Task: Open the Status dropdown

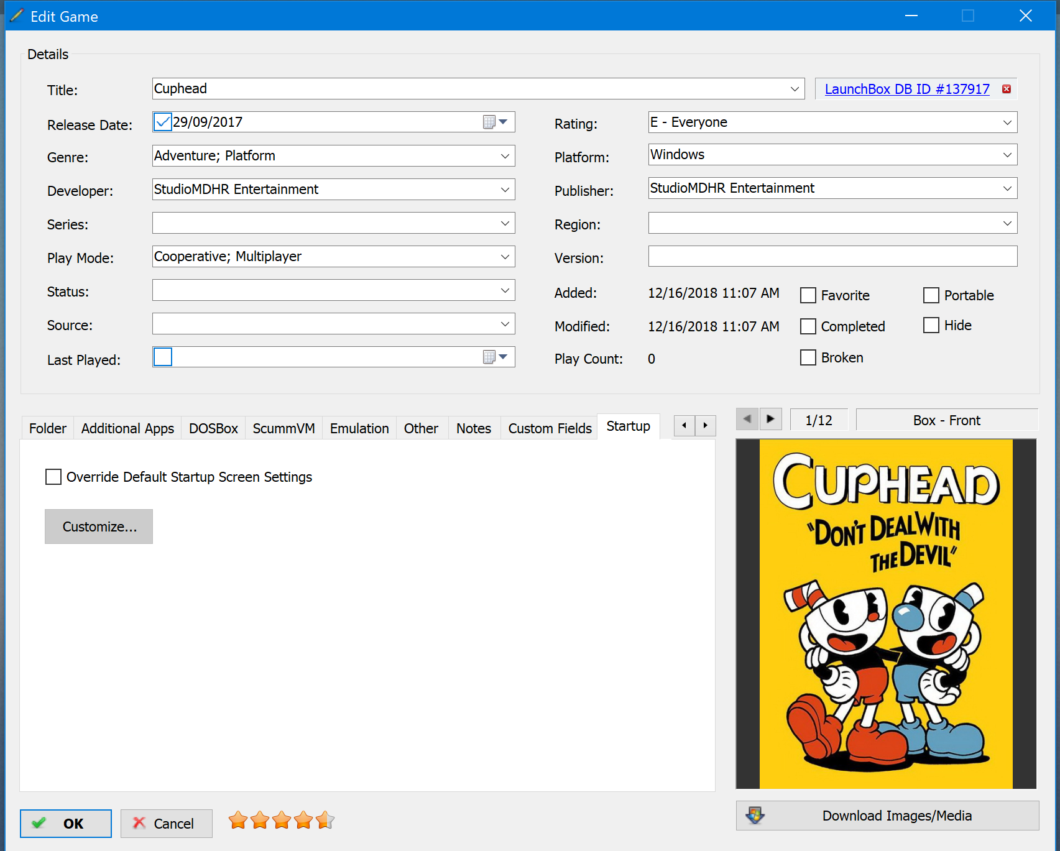Action: tap(505, 290)
